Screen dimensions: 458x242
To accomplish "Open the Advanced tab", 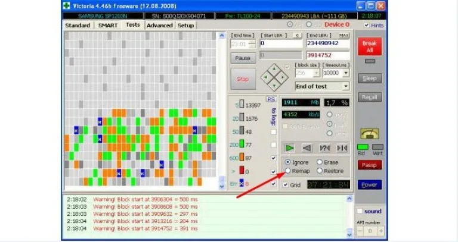I will coord(160,26).
